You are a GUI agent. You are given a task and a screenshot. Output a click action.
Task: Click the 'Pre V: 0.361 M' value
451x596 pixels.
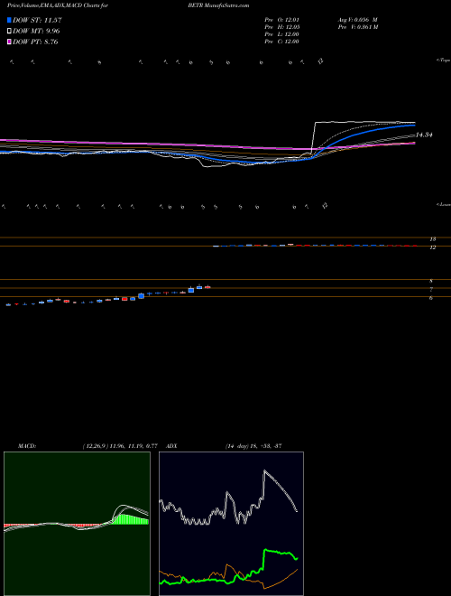357,27
